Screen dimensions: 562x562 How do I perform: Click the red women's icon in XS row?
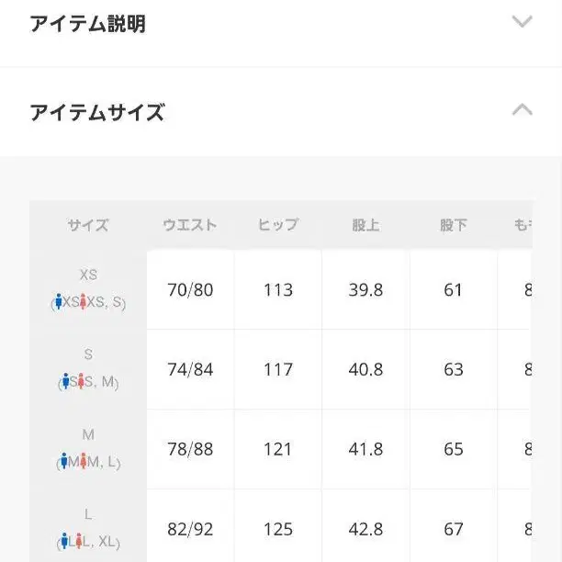[x=83, y=302]
